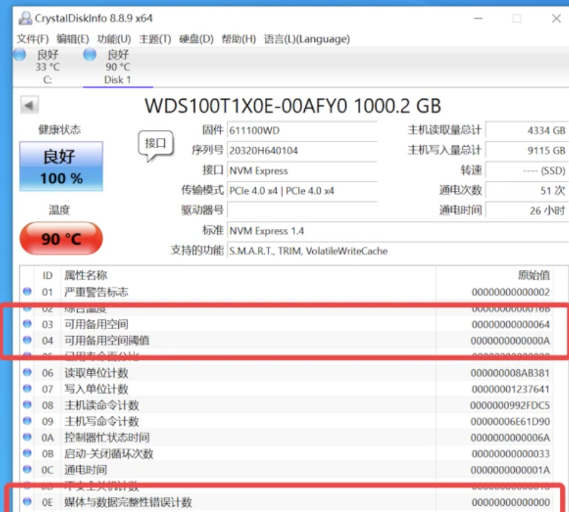Click the status dot of row 06
Image resolution: width=569 pixels, height=512 pixels.
[27, 372]
